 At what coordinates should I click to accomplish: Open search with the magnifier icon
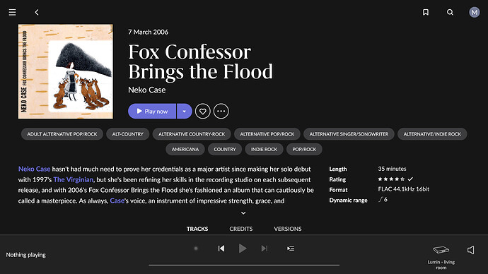point(450,12)
